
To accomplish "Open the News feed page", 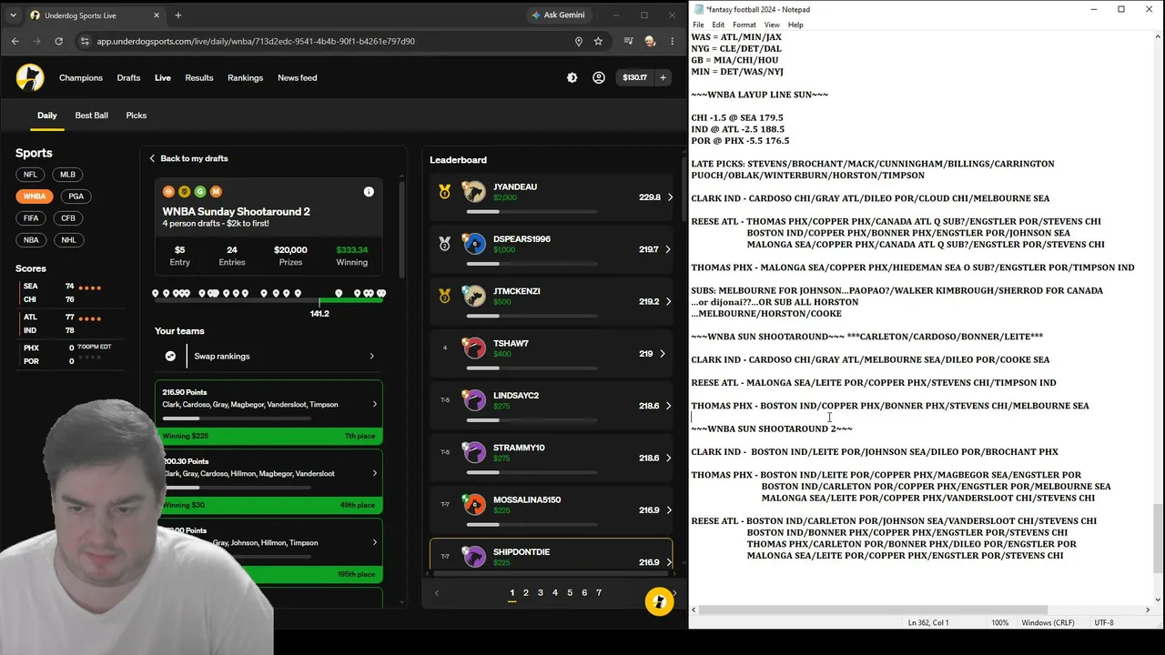I will pyautogui.click(x=298, y=78).
